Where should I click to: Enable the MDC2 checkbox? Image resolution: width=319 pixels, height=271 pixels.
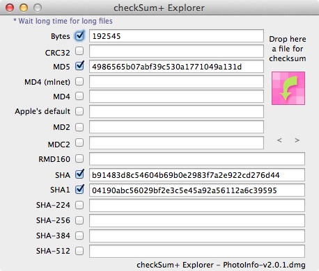pyautogui.click(x=79, y=142)
